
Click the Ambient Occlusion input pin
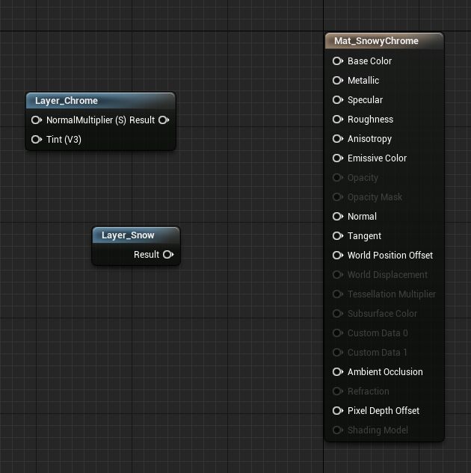(x=338, y=372)
